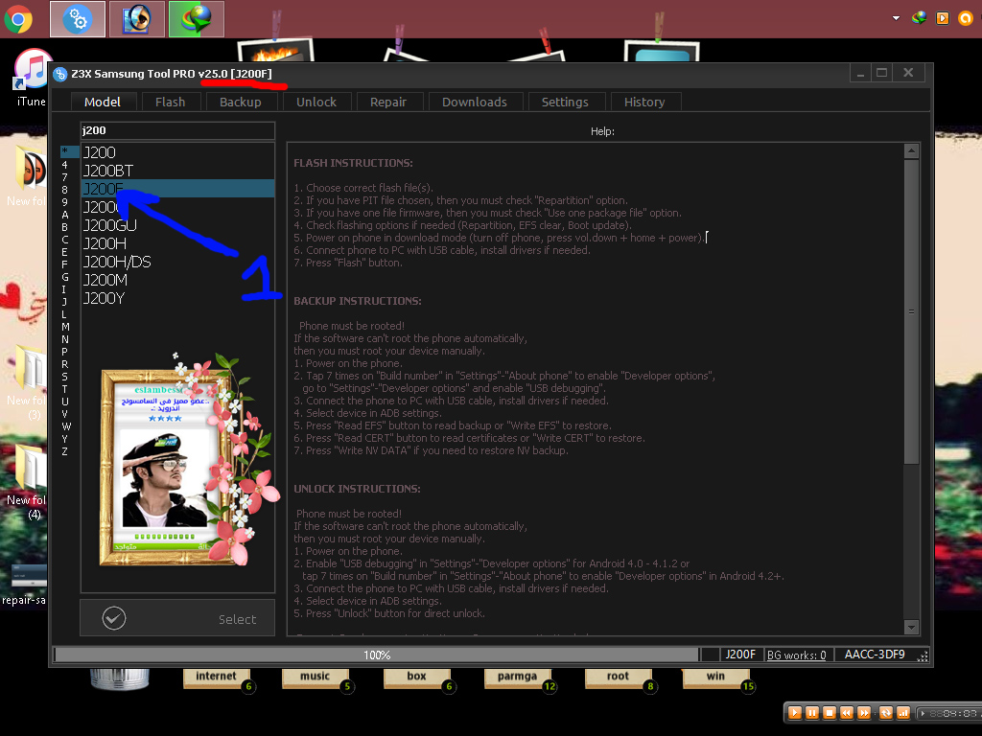
Task: Select model J200Y in the list
Action: click(x=177, y=298)
